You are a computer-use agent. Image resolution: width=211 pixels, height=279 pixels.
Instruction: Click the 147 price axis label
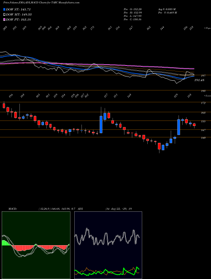click(x=203, y=130)
